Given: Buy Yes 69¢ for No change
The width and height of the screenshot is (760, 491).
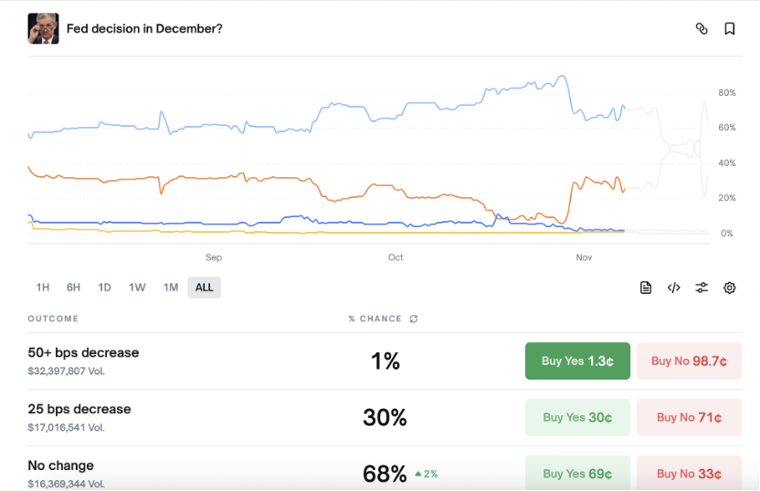Looking at the screenshot, I should tap(577, 473).
